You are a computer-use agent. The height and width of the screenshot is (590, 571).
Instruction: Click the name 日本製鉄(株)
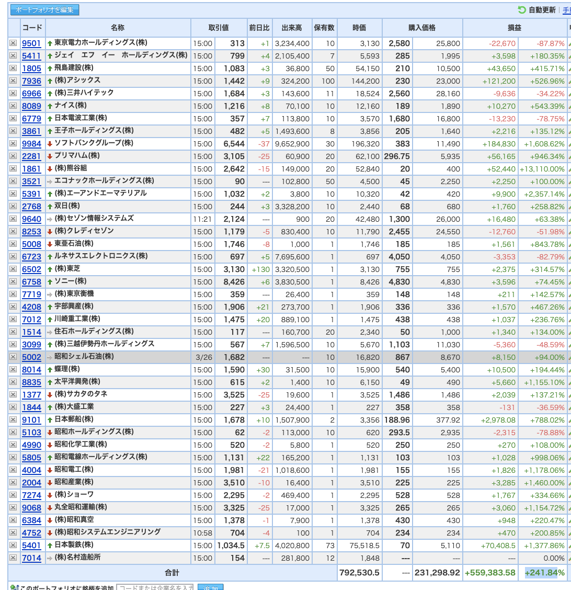[x=74, y=544]
